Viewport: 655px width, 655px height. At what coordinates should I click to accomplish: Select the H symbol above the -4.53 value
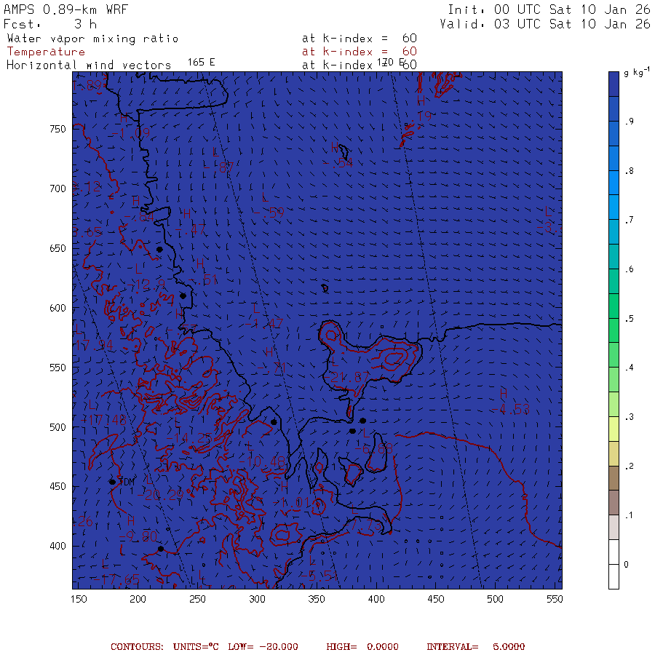tap(503, 394)
